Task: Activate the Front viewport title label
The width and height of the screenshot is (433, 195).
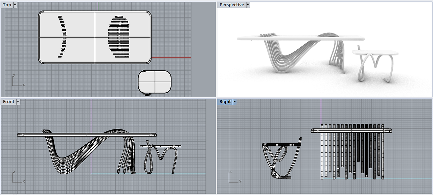Action: 9,101
